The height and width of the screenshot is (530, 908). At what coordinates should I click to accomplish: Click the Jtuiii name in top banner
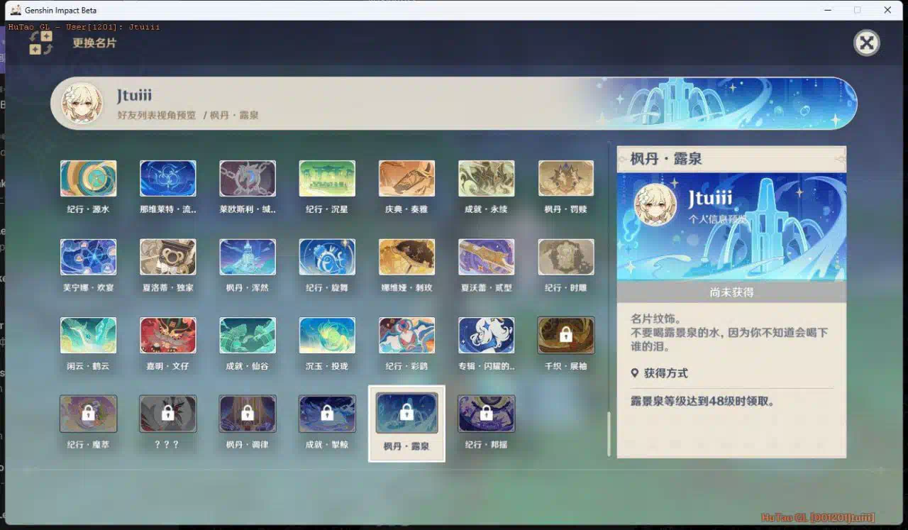pyautogui.click(x=135, y=96)
